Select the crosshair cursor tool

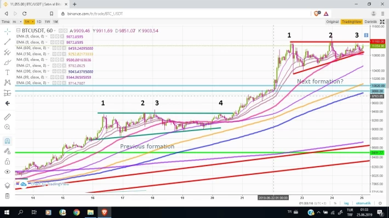click(7, 32)
